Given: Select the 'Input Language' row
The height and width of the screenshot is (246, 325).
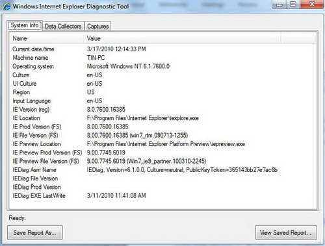Looking at the screenshot, I should [32, 101].
